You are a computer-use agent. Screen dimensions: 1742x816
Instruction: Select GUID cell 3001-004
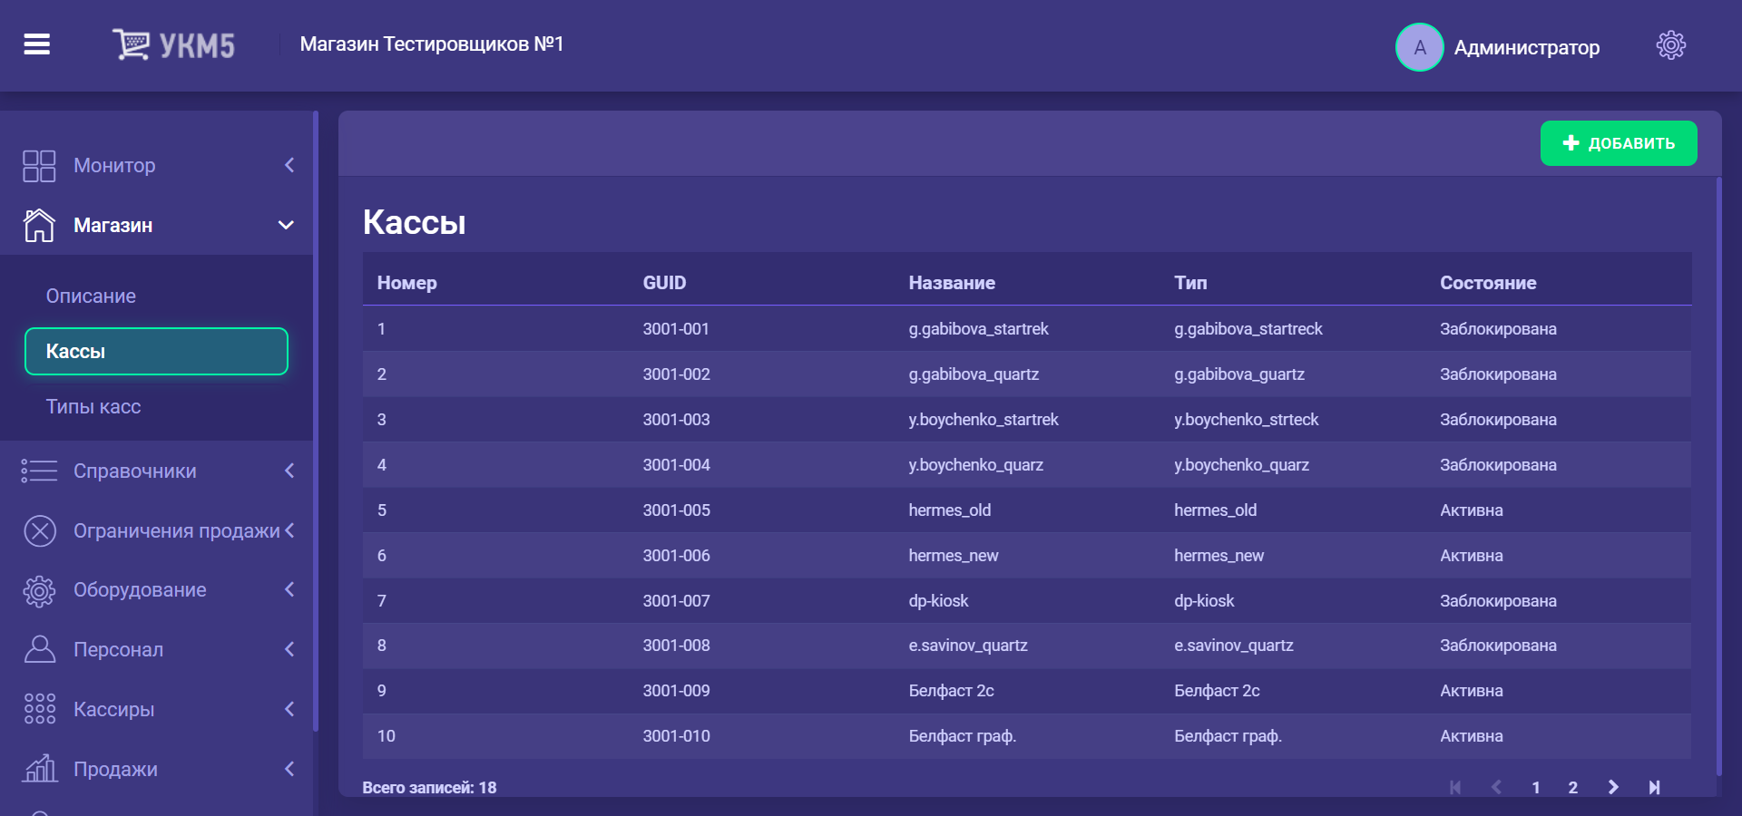coord(676,465)
